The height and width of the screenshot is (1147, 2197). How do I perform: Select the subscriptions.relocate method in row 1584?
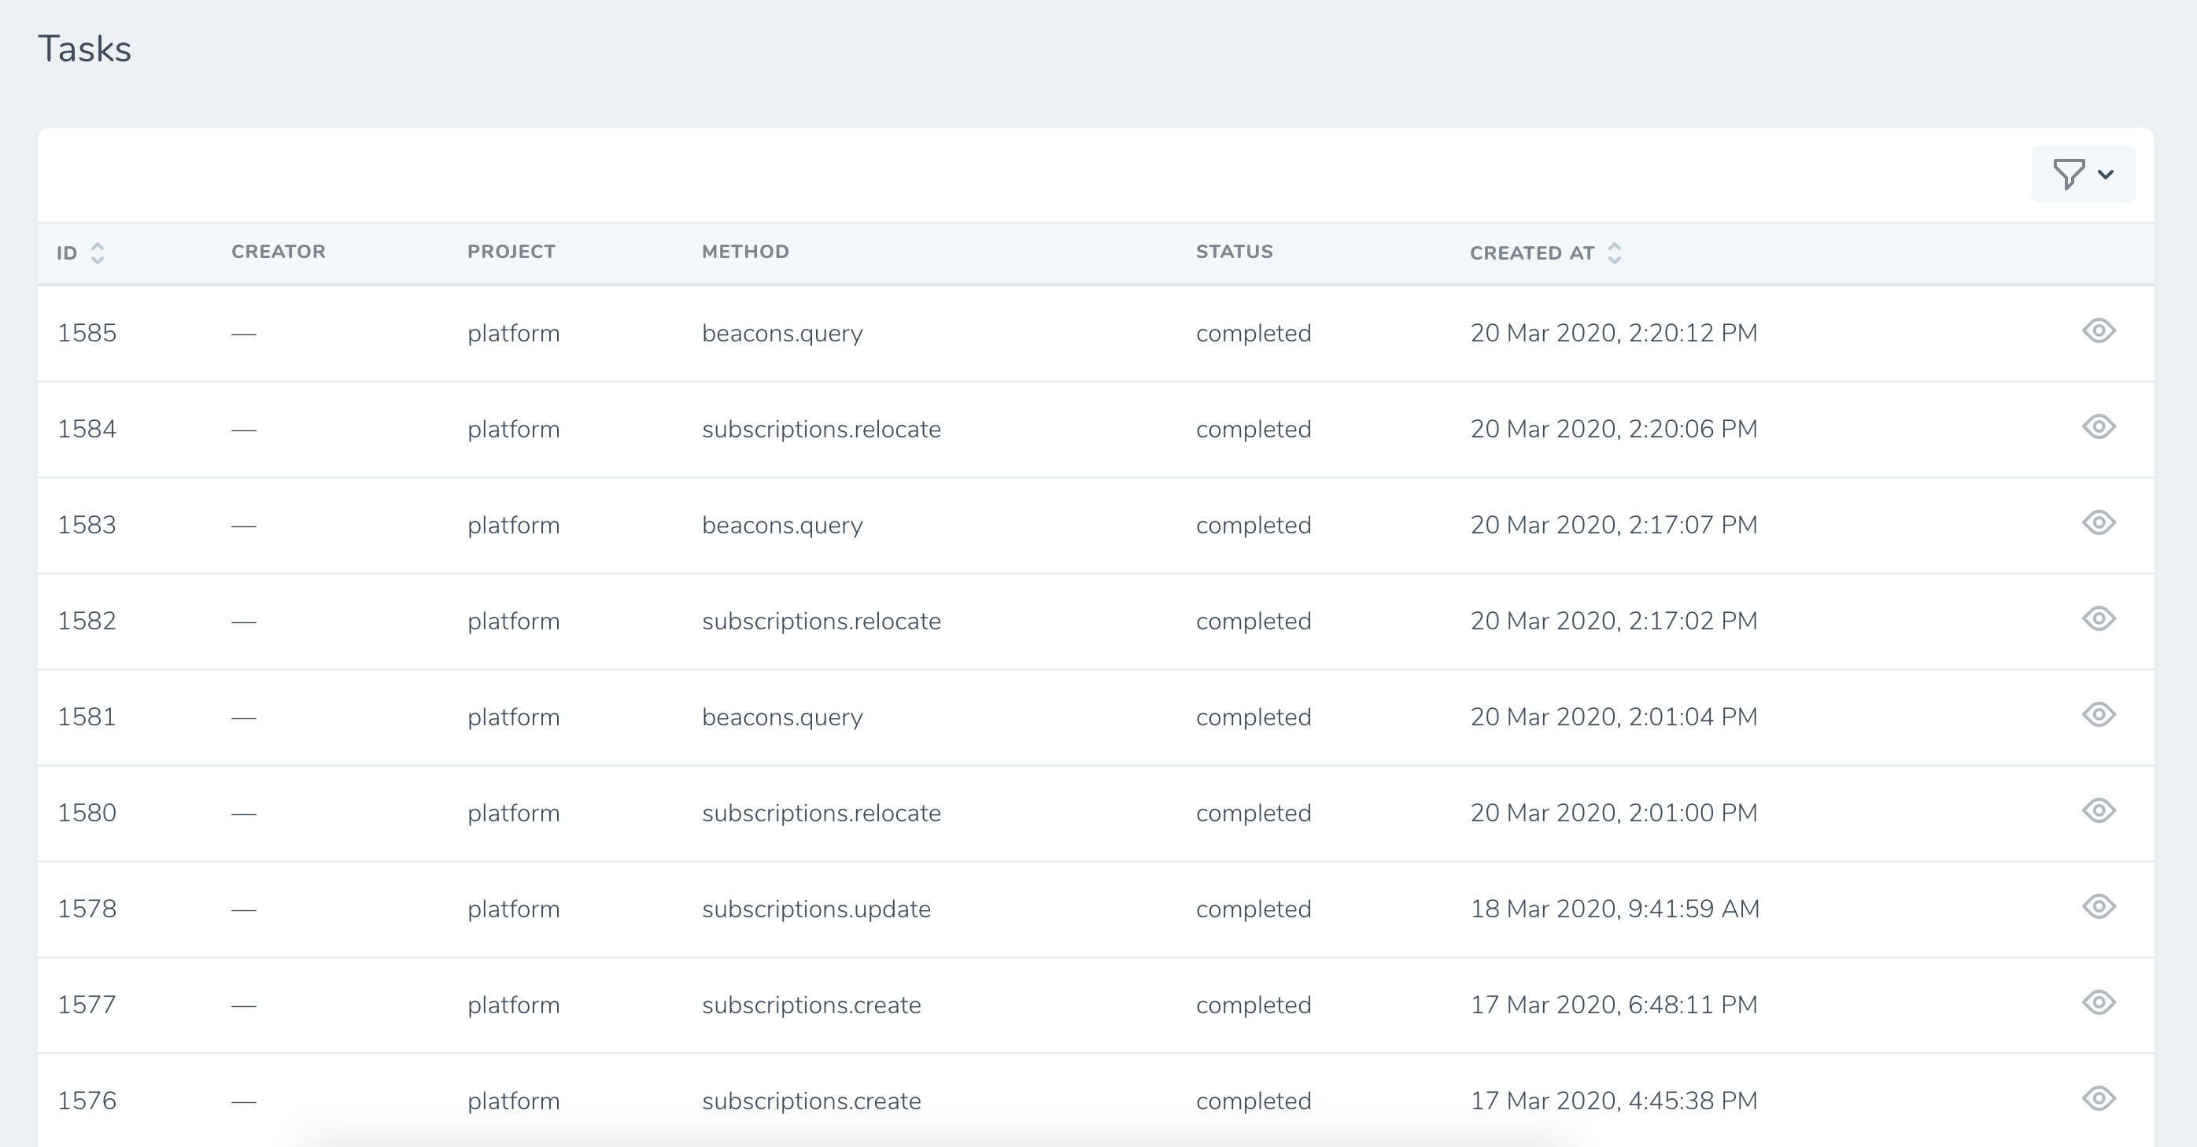point(822,428)
